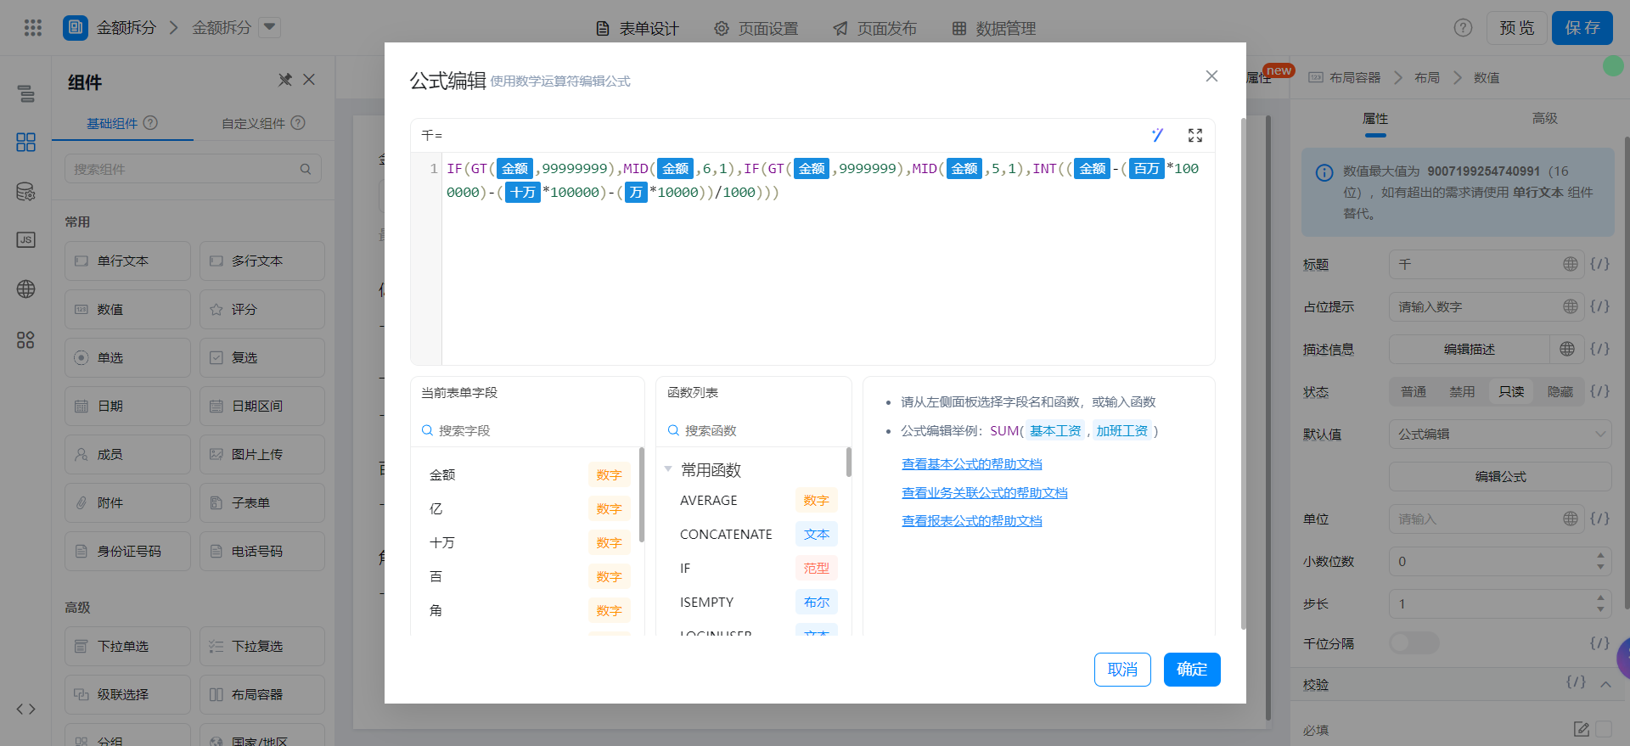Open the page name dropdown arrow
The image size is (1630, 746).
pyautogui.click(x=269, y=28)
